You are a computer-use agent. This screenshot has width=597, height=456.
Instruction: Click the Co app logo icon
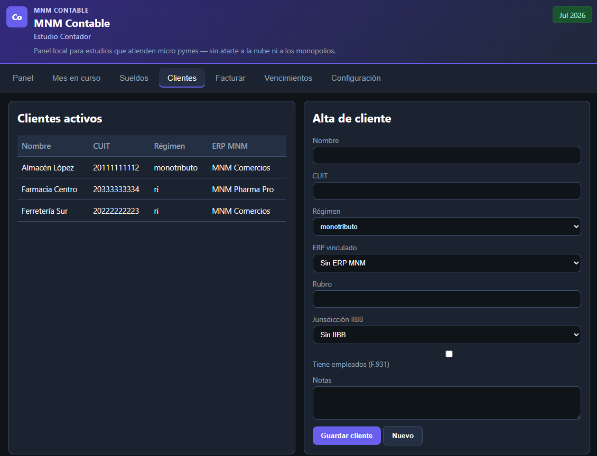17,17
